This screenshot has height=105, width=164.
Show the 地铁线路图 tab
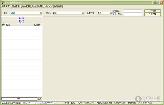tap(37, 6)
